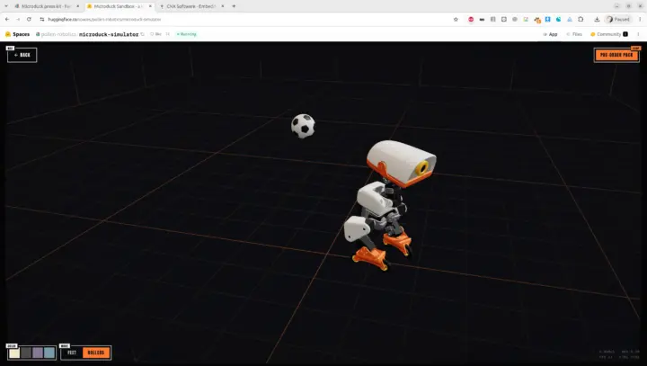Switch mode to FEET
This screenshot has width=647, height=366.
pos(72,353)
